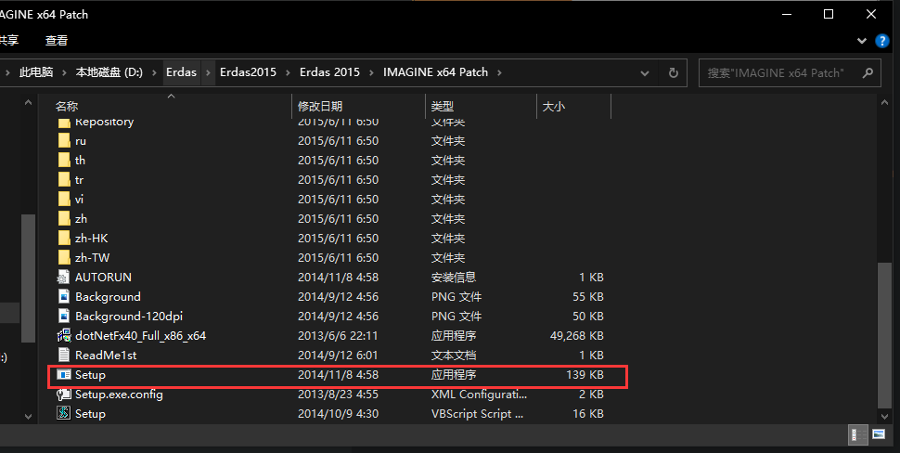Click the 2013/6/6 22:11 date cell
Image resolution: width=900 pixels, height=453 pixels.
coord(338,336)
